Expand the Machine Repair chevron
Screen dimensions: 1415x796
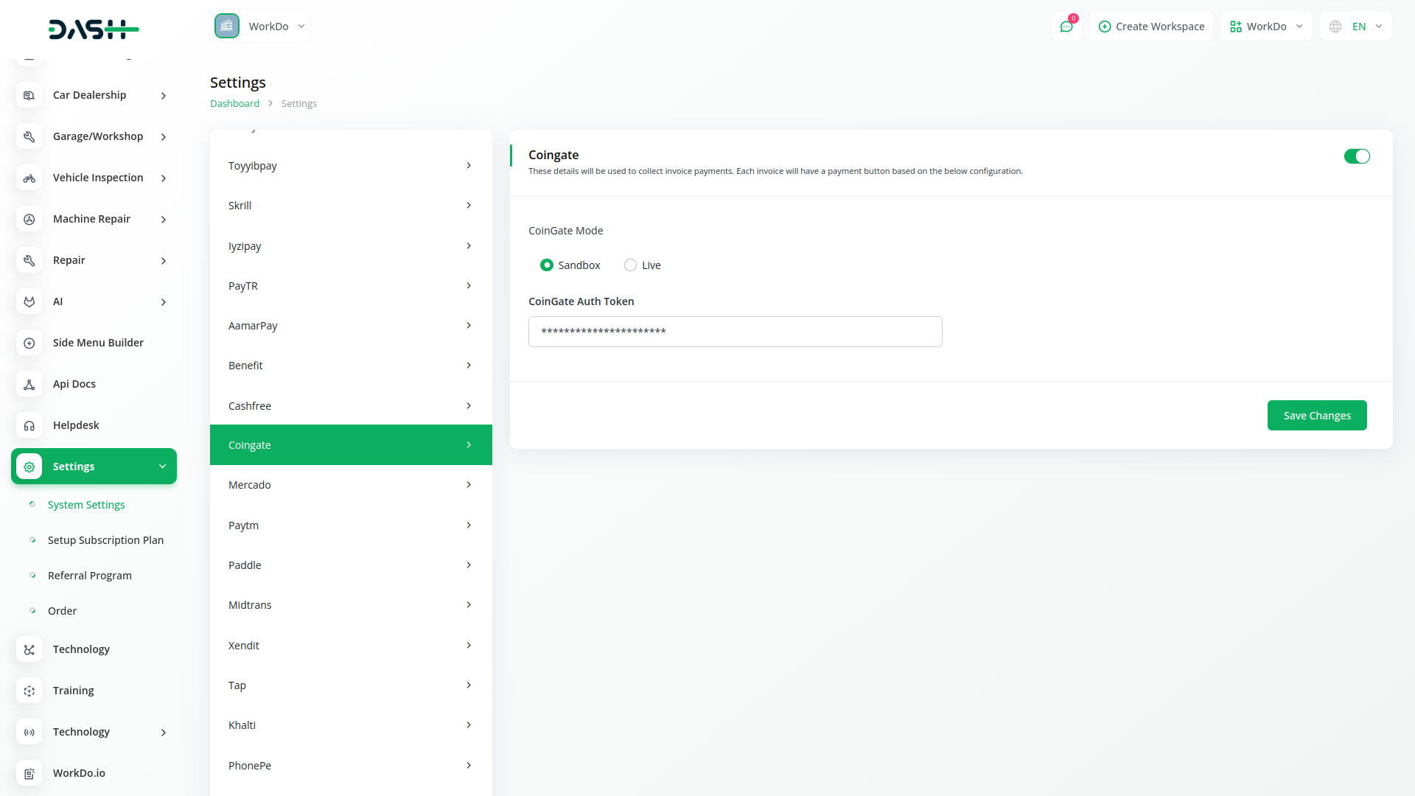(164, 220)
